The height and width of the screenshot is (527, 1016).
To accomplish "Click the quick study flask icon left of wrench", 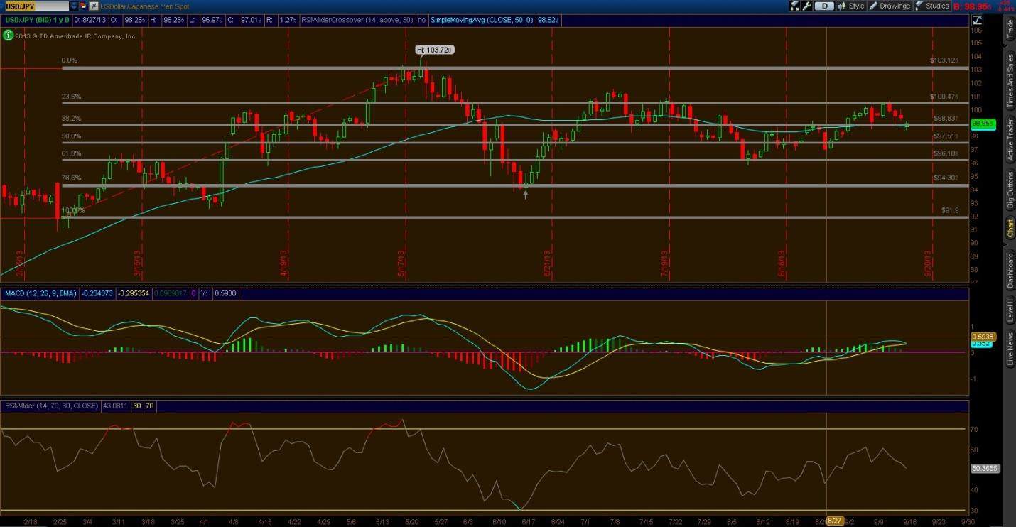I will 796,6.
